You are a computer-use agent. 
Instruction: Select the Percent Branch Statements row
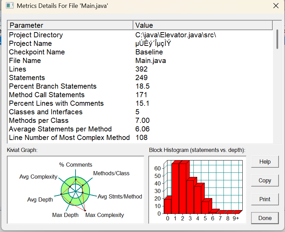click(x=53, y=86)
